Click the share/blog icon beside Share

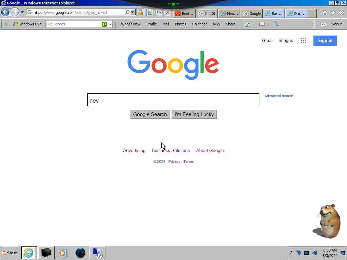click(248, 24)
